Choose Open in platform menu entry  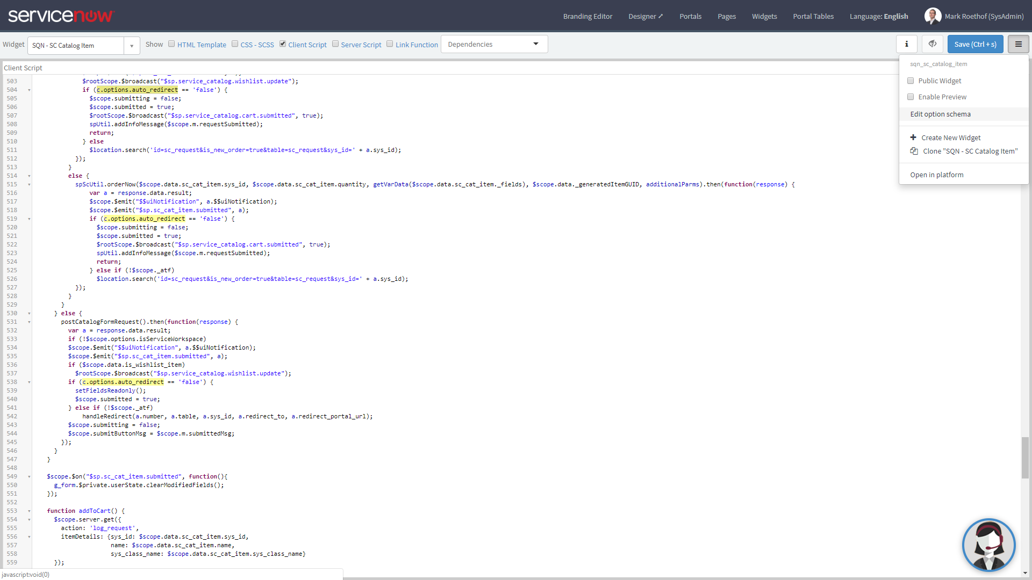pyautogui.click(x=936, y=175)
